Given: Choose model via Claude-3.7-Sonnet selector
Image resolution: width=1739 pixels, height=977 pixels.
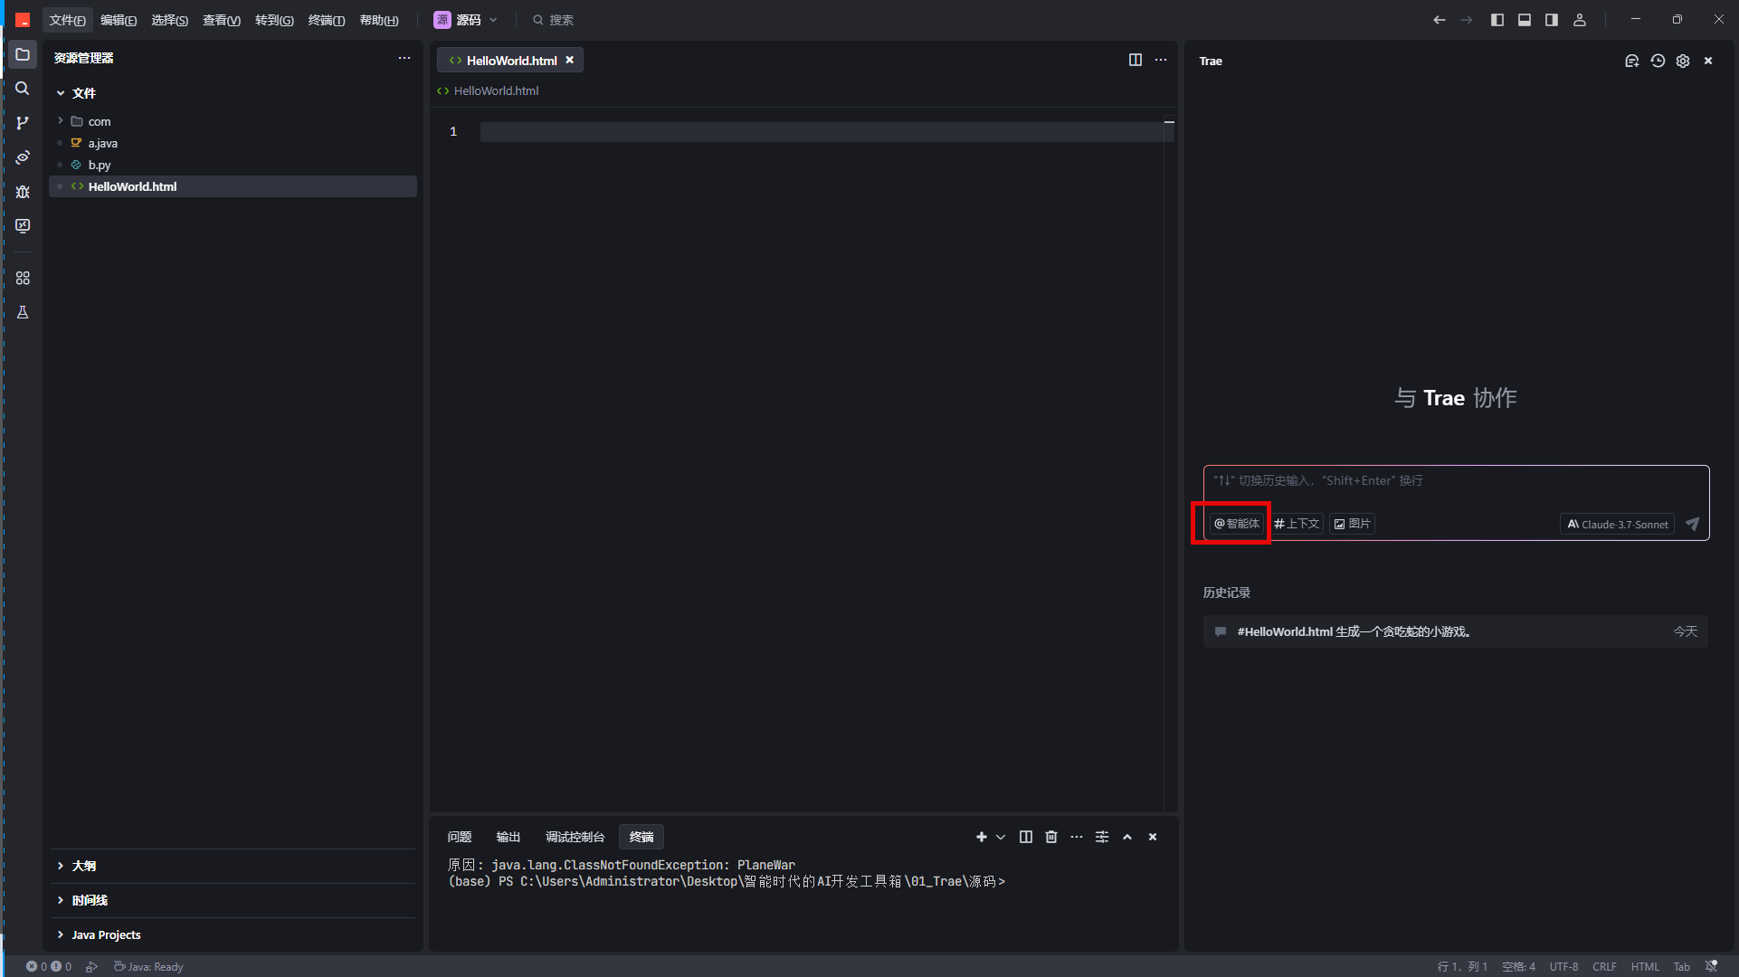Looking at the screenshot, I should 1618,524.
